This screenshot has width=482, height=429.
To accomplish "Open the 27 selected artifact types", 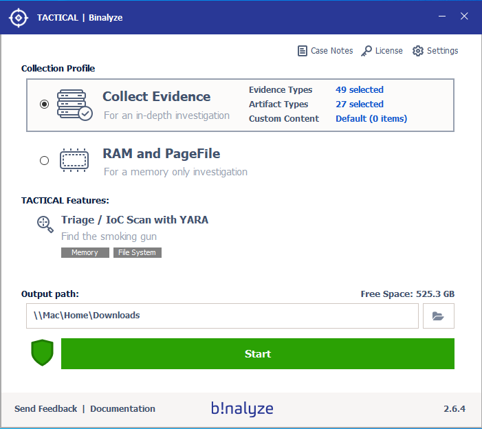I will pos(359,104).
